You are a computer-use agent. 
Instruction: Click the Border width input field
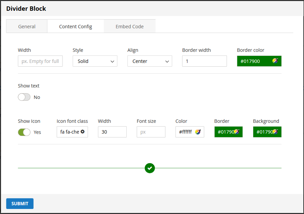click(204, 61)
